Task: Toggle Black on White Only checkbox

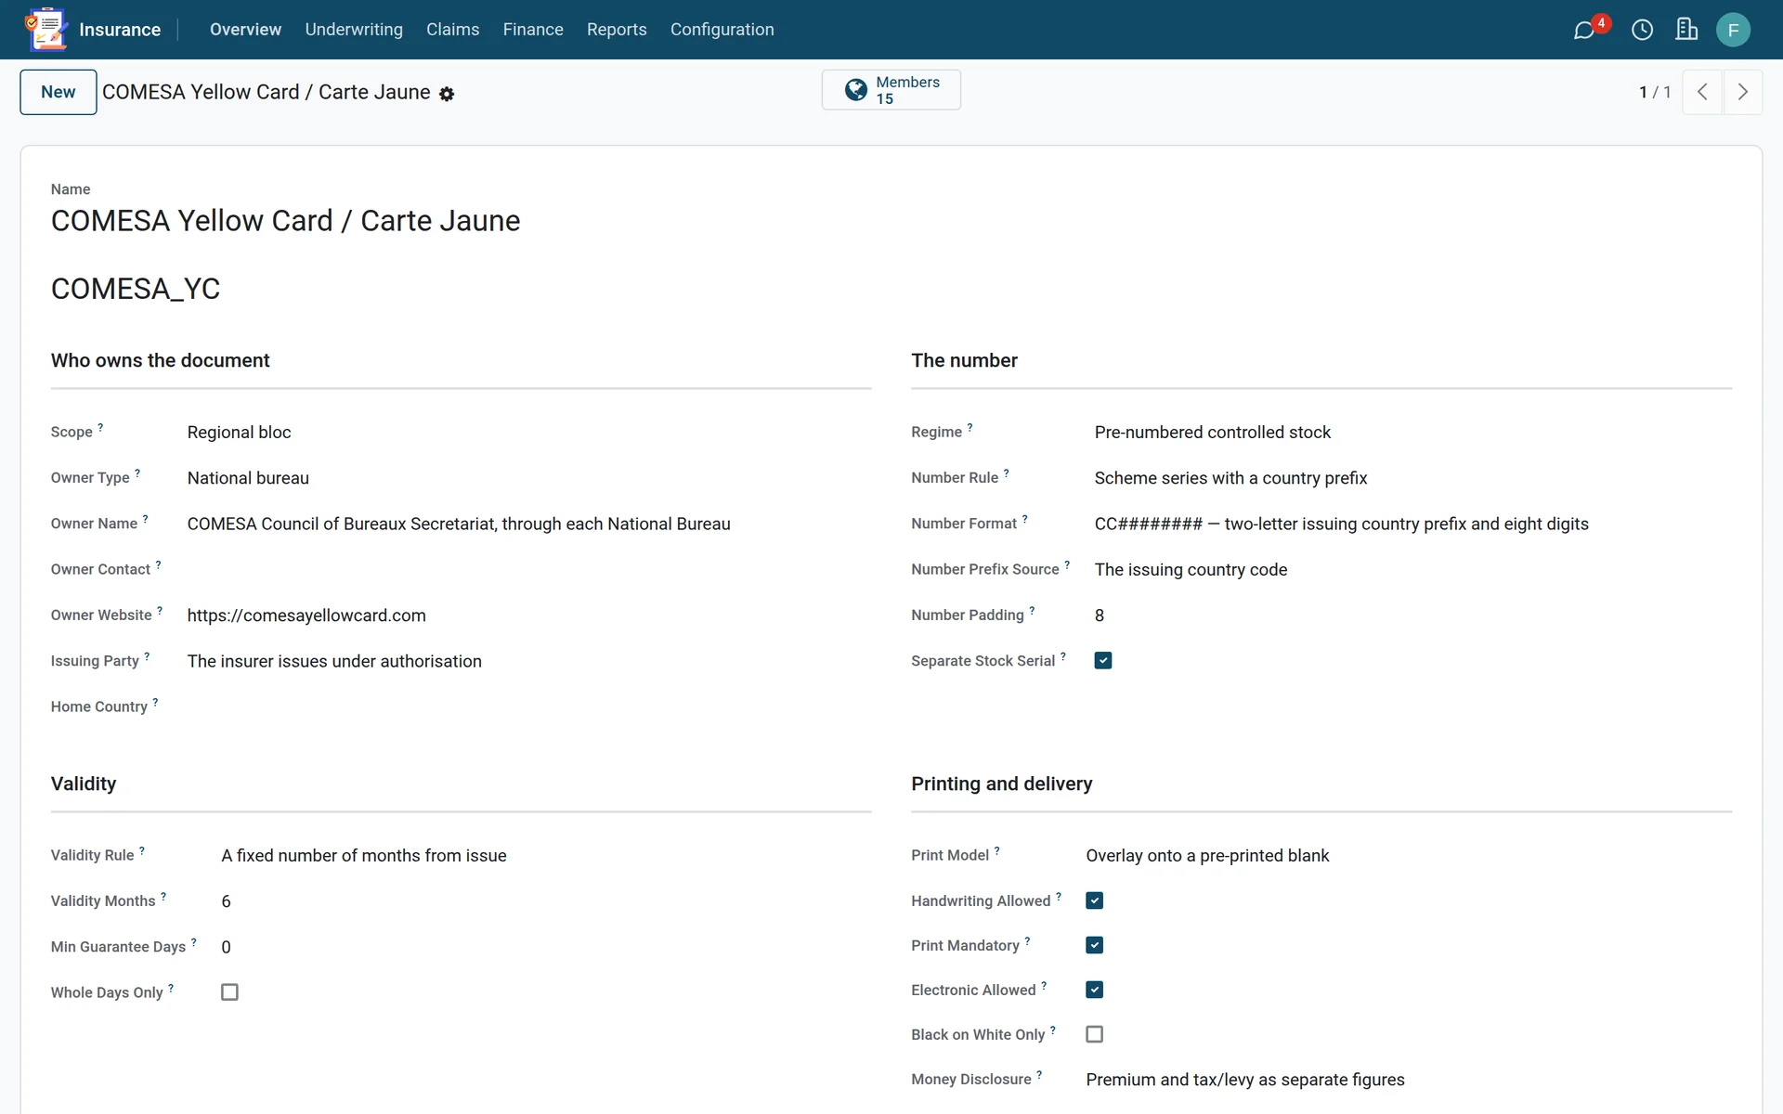Action: 1095,1034
